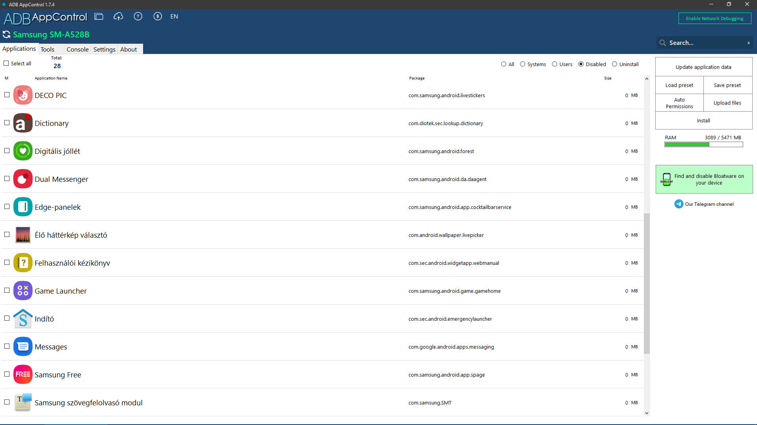This screenshot has height=425, width=757.
Task: Click Update application data button
Action: tap(703, 67)
